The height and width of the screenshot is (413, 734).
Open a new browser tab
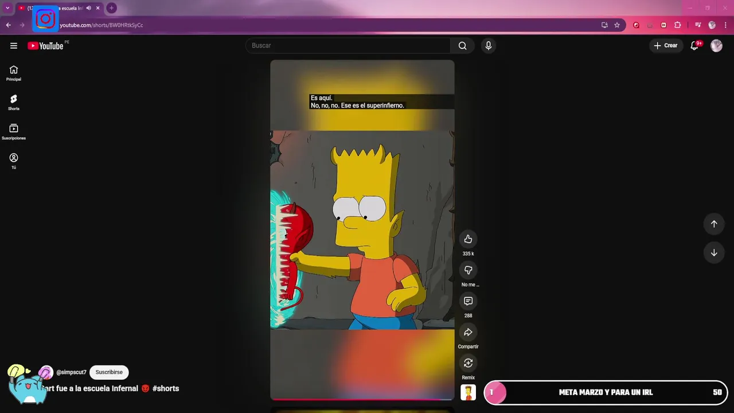click(x=111, y=8)
